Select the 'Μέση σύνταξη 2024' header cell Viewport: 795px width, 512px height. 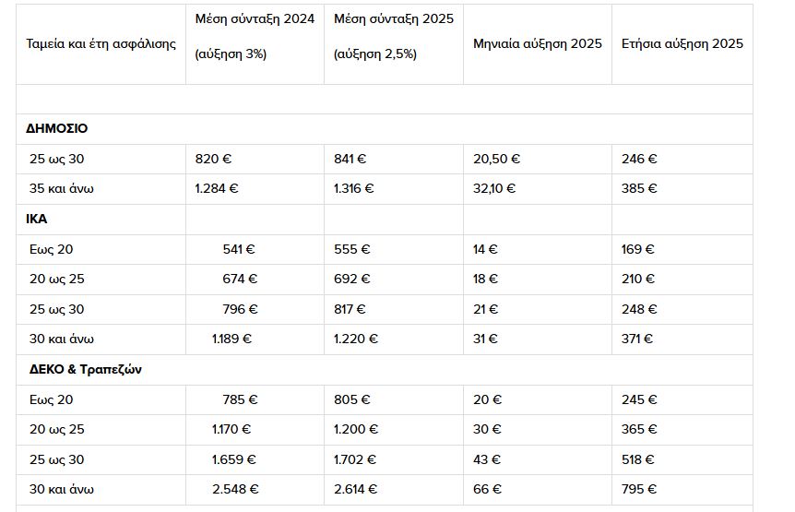[255, 44]
